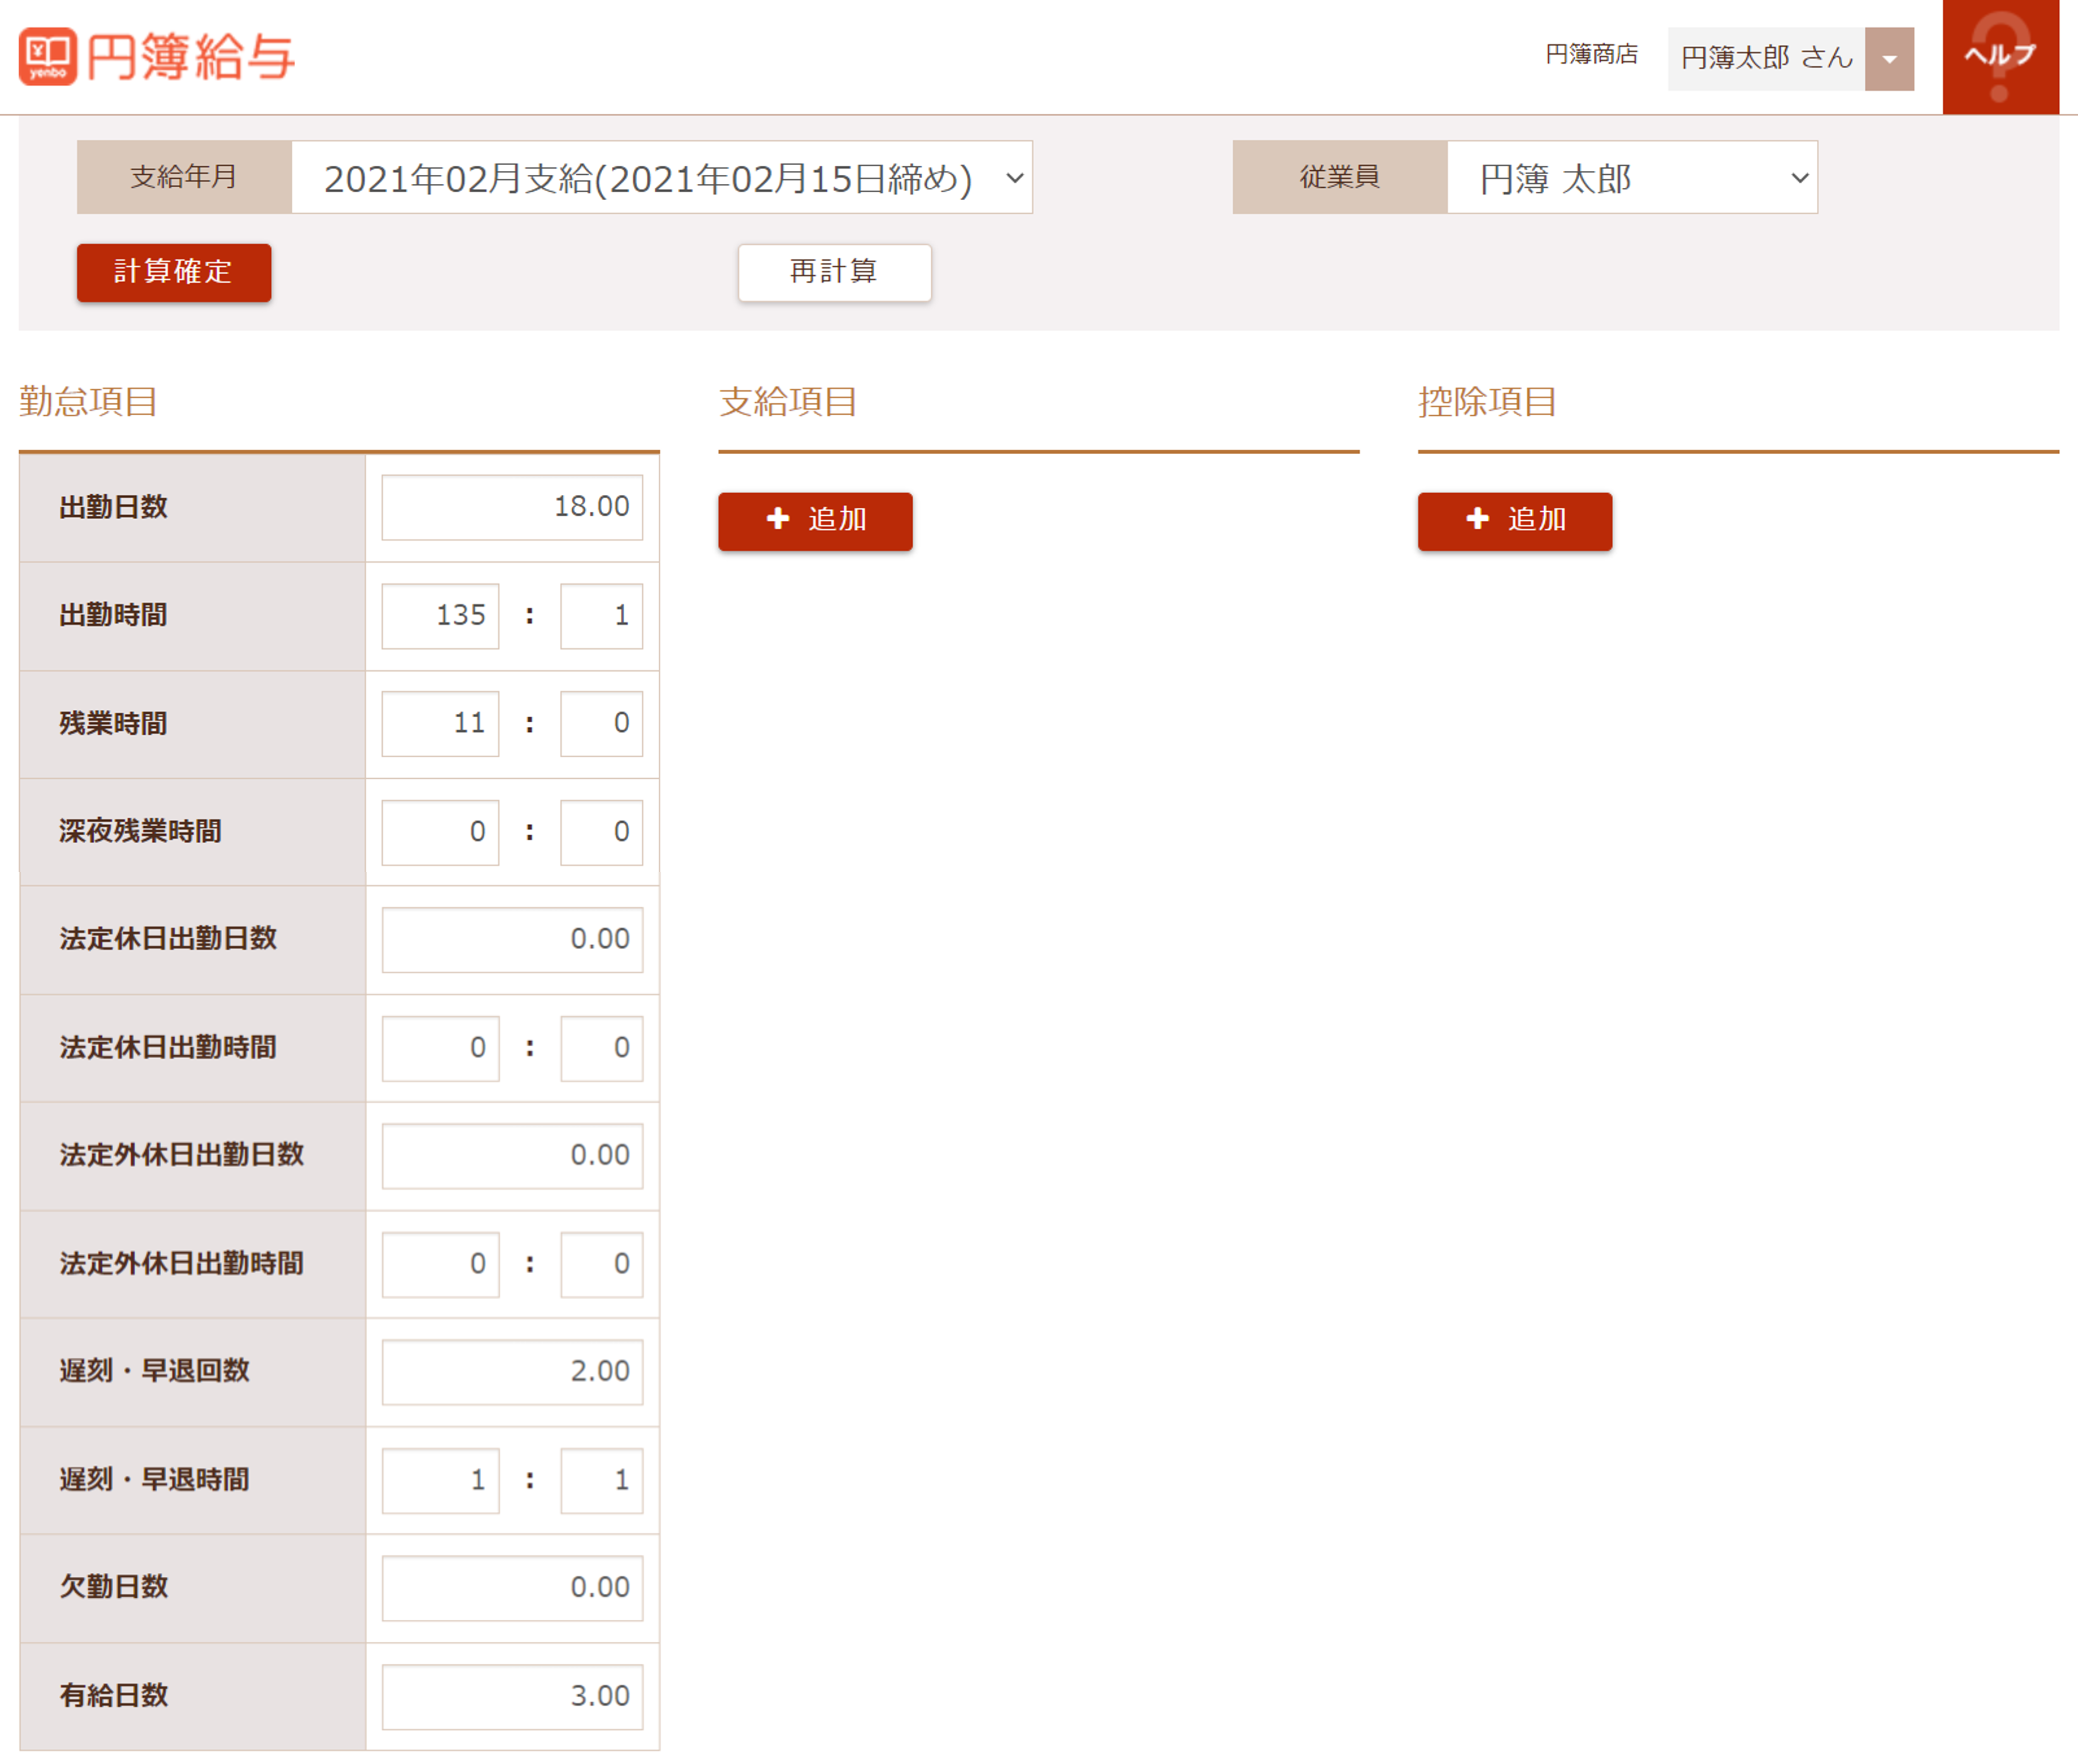This screenshot has width=2078, height=1764.
Task: Click the 支給項目 section heading
Action: (x=788, y=402)
